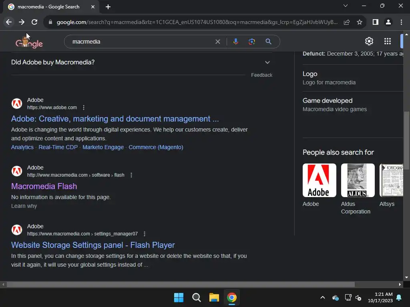Open the tab search chevron in title bar
Image resolution: width=410 pixels, height=307 pixels.
click(346, 6)
